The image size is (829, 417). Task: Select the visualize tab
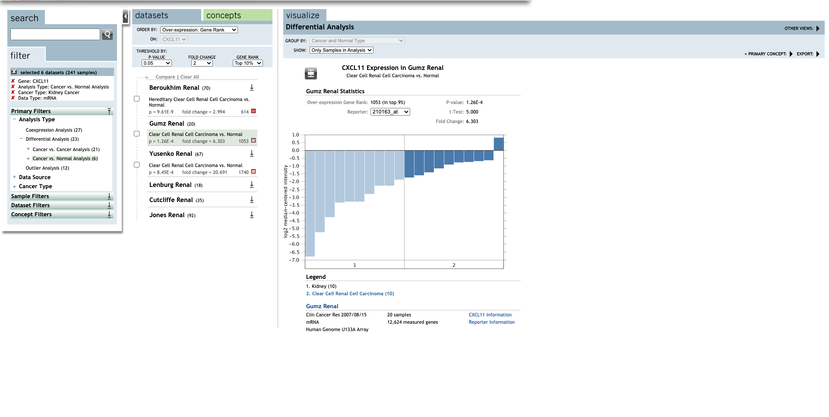[305, 15]
